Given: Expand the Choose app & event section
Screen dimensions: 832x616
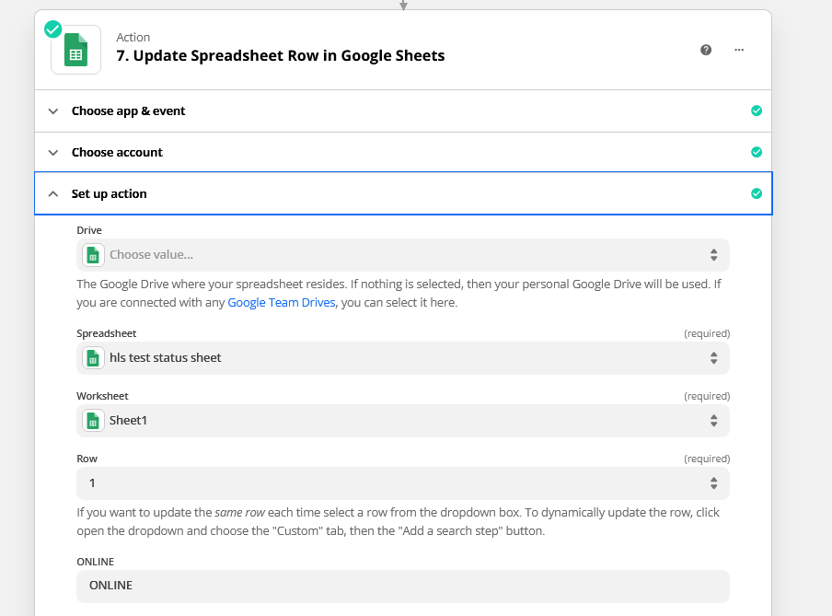Looking at the screenshot, I should tap(129, 110).
